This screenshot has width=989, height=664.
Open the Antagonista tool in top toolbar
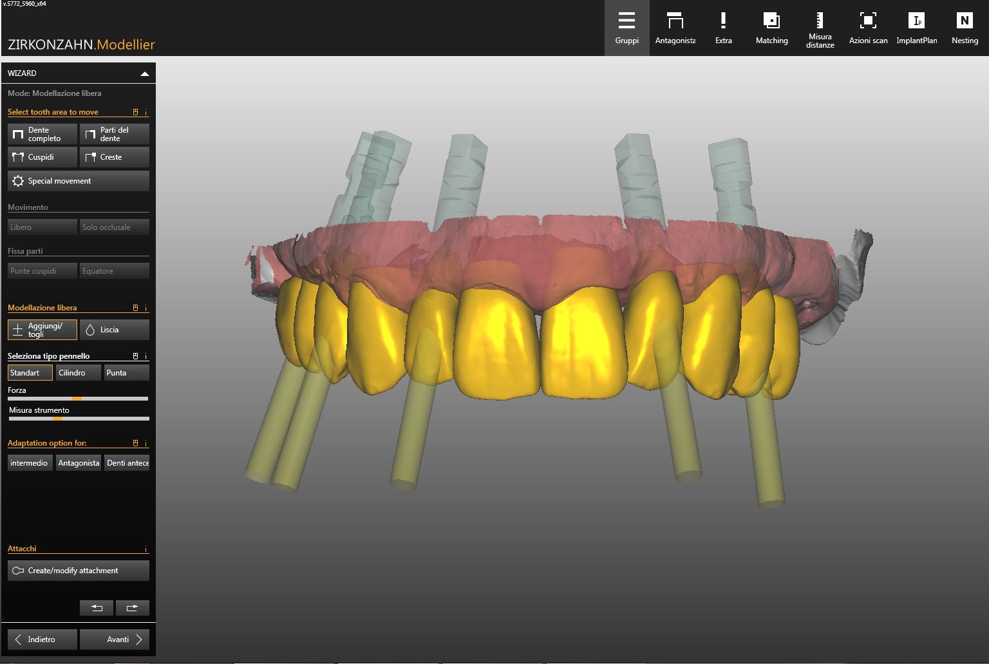[675, 28]
